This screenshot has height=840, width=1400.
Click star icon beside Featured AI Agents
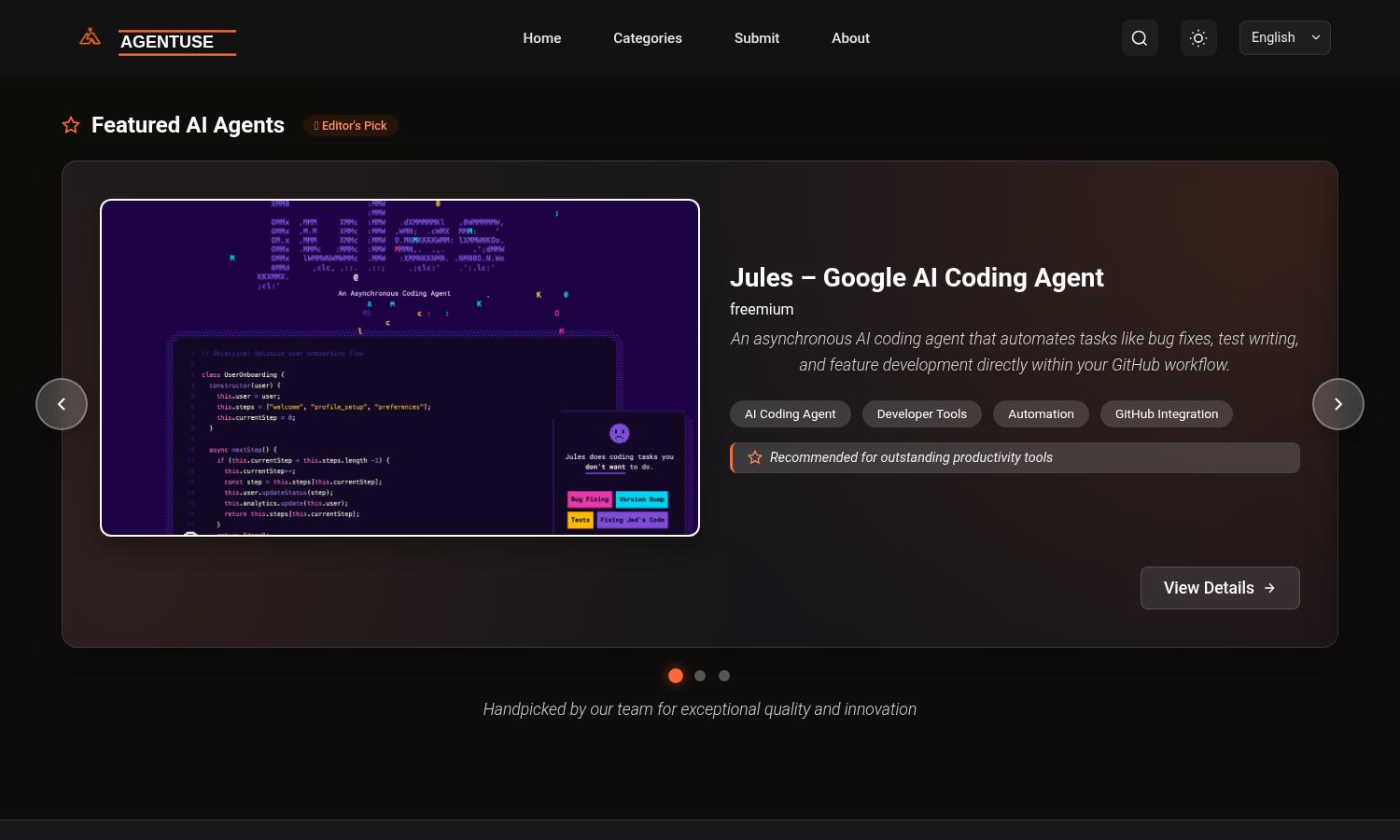pyautogui.click(x=71, y=125)
